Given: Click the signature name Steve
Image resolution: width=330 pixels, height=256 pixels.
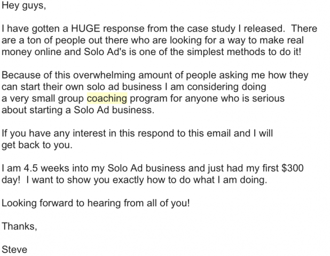Looking at the screenshot, I should [14, 250].
